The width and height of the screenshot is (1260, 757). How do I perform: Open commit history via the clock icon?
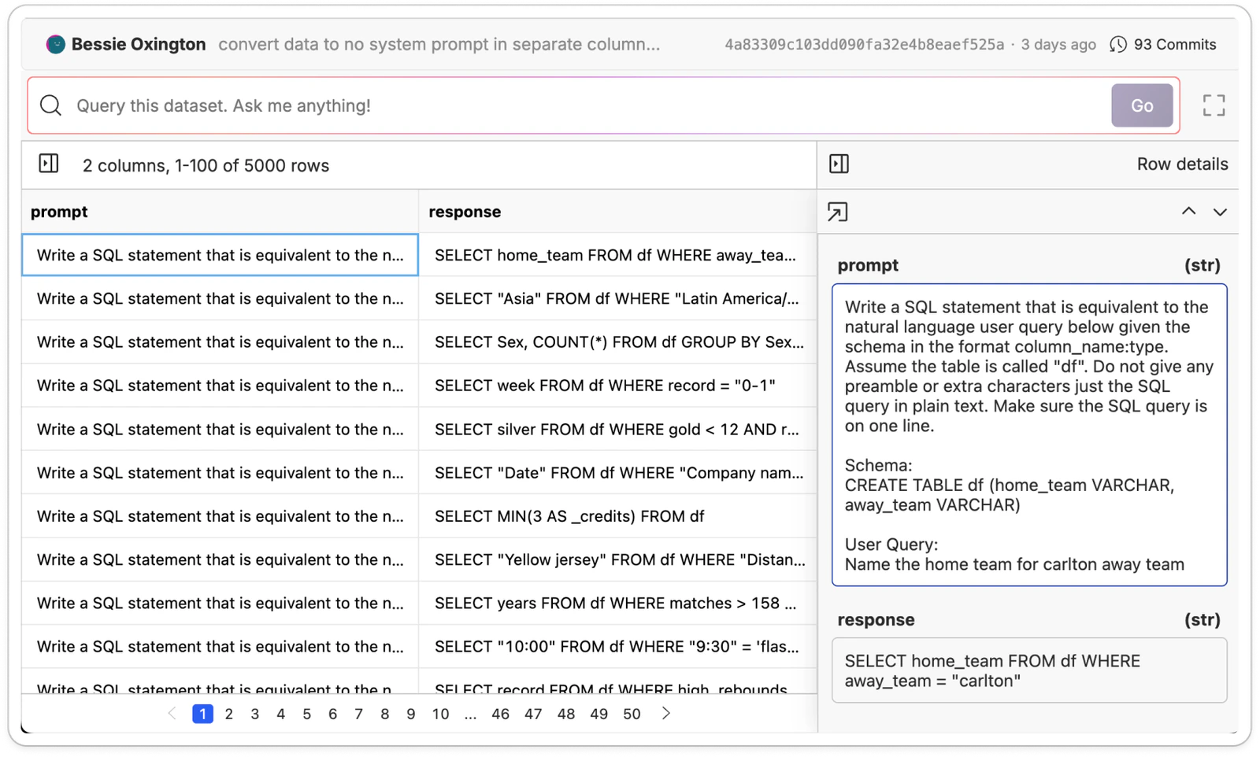(x=1119, y=45)
